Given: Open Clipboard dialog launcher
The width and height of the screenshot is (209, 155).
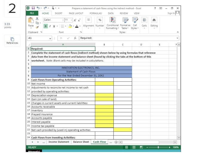Looking at the screenshot, I should click(x=41, y=32).
